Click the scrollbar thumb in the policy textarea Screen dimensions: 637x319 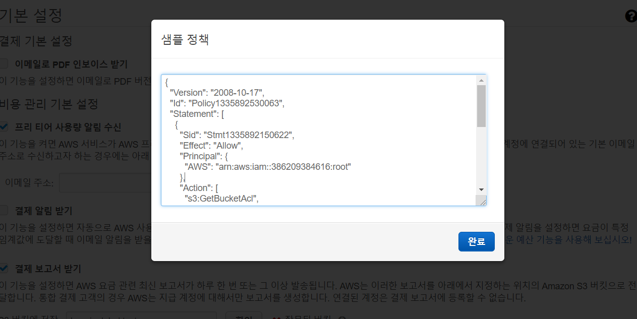point(481,106)
